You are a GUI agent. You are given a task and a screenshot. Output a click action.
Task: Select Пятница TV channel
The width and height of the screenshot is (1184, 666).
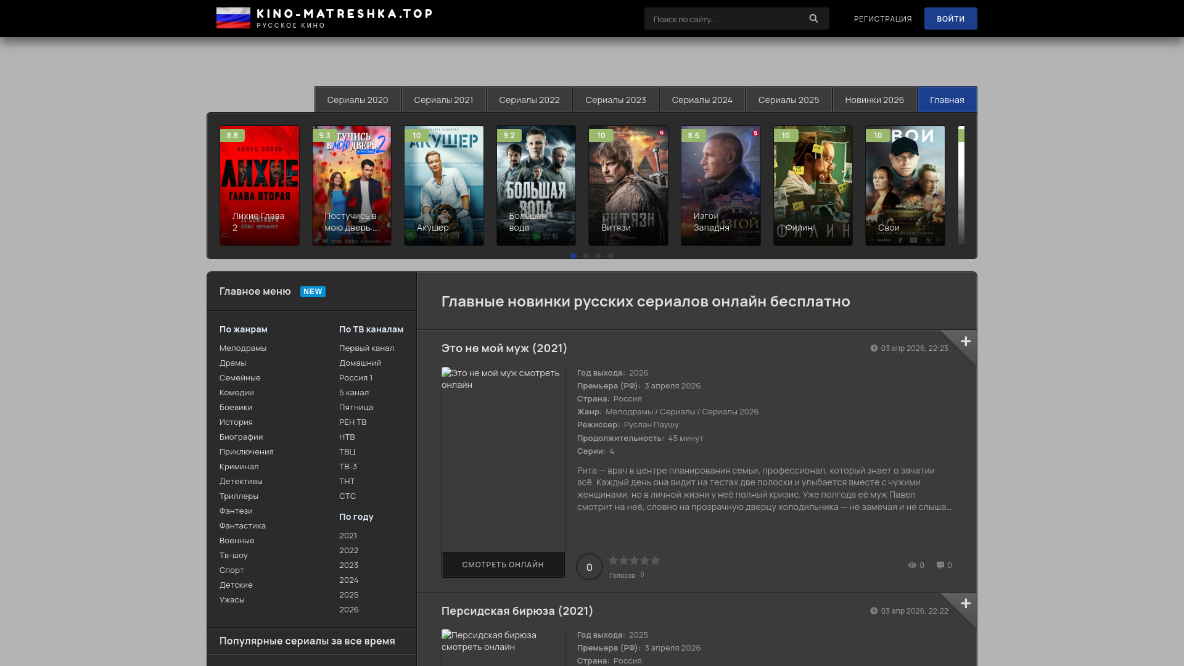[356, 407]
